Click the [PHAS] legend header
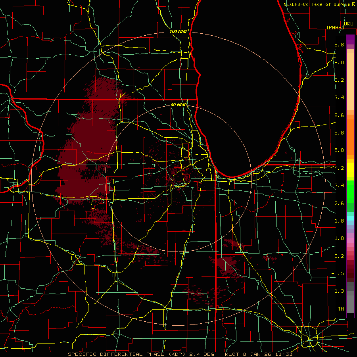This screenshot has height=357, width=357. (335, 27)
